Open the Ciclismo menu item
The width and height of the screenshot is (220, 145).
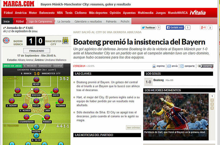coord(81,13)
